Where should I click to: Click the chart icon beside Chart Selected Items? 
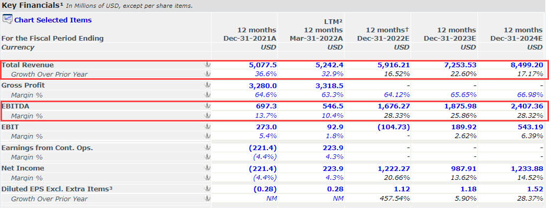click(x=7, y=19)
